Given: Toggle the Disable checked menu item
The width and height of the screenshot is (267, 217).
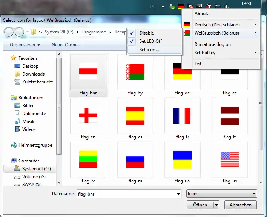Looking at the screenshot, I should point(154,33).
